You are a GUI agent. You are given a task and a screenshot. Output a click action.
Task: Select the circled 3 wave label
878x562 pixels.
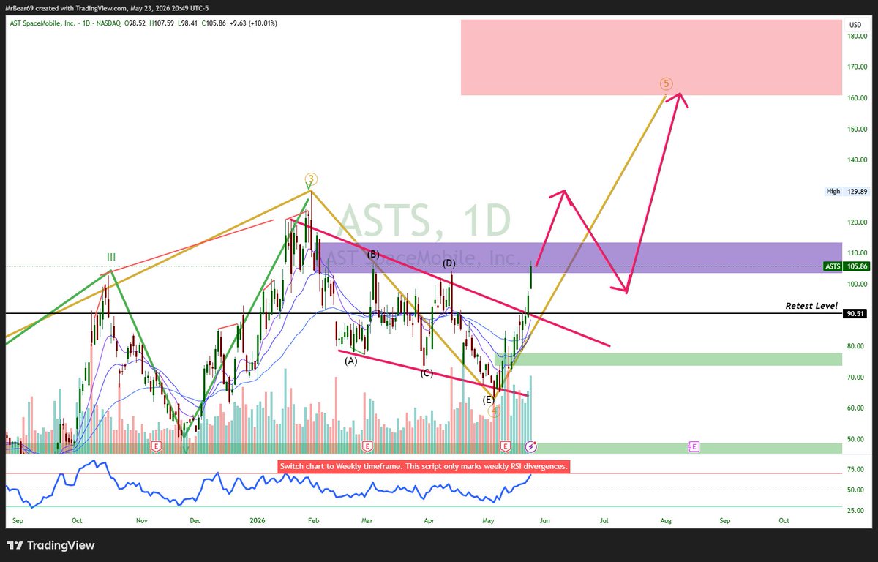click(x=311, y=179)
